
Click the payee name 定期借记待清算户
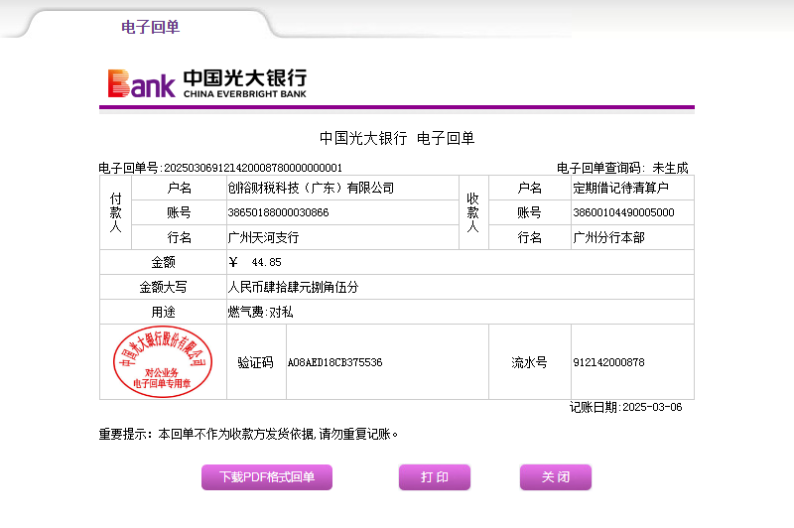click(x=621, y=188)
